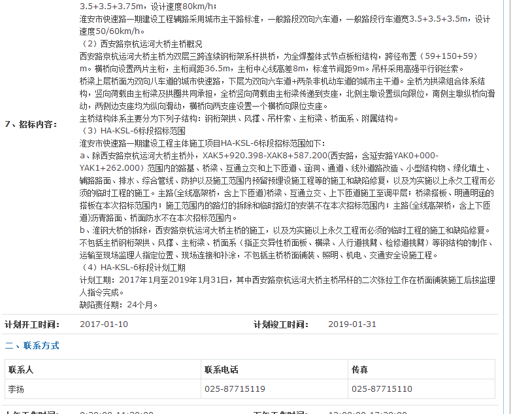Click the paragraph beginning 淮安市快速路一期建设工程辅路
513x414 pixels.
[284, 25]
